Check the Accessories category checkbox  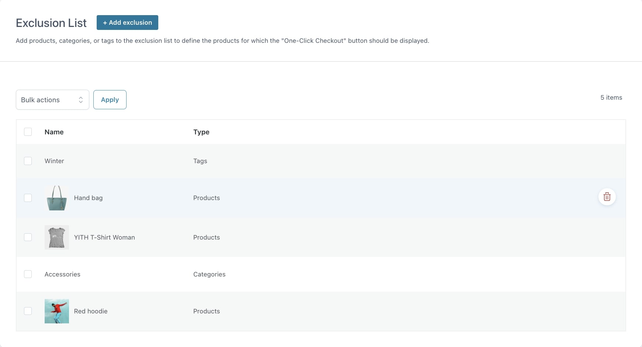pyautogui.click(x=28, y=274)
